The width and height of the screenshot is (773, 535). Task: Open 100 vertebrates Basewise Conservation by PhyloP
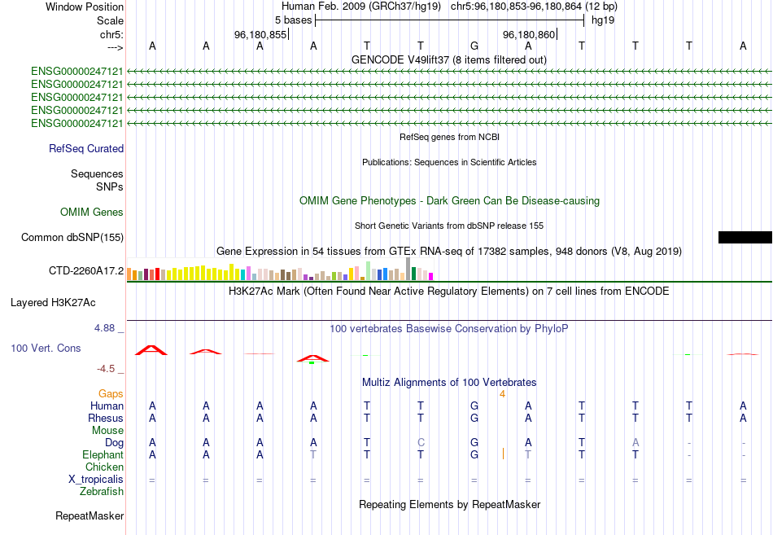pos(448,329)
